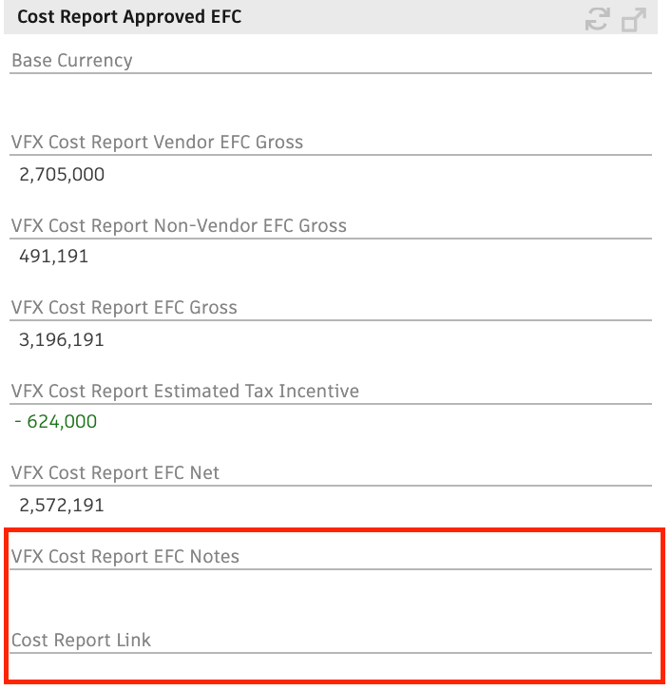
Task: Open the panel in a pop-out window
Action: [x=634, y=20]
